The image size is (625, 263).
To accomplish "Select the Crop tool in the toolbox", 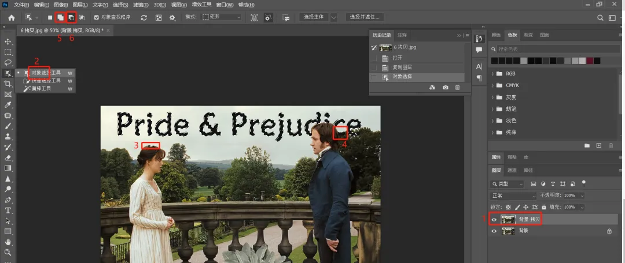I will coord(8,84).
